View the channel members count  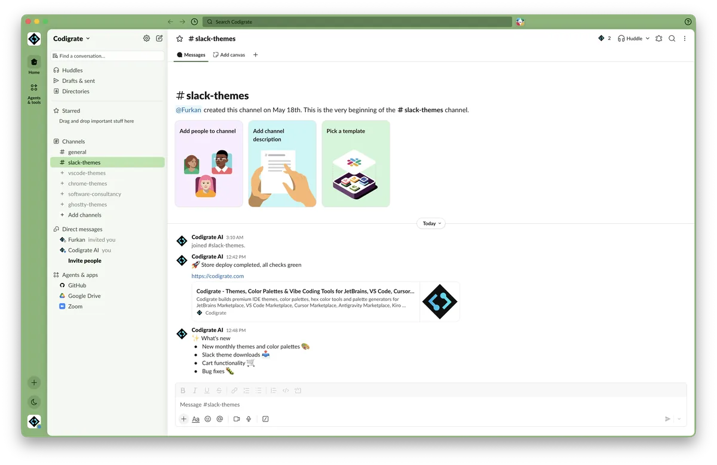pyautogui.click(x=604, y=38)
